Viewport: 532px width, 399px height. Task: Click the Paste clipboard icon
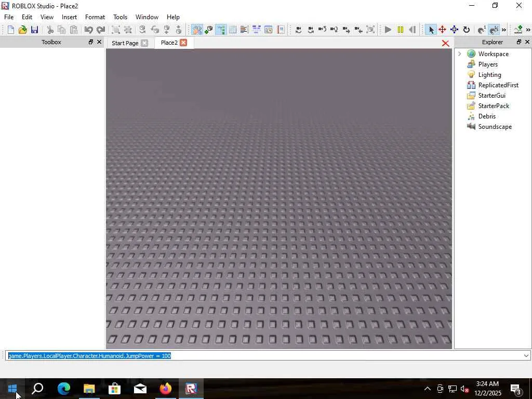74,30
